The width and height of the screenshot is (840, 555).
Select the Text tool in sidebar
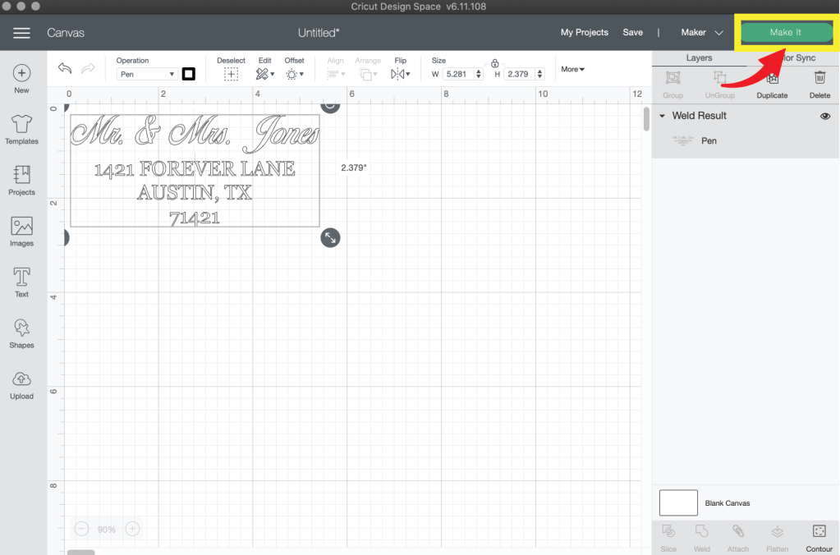pyautogui.click(x=21, y=277)
